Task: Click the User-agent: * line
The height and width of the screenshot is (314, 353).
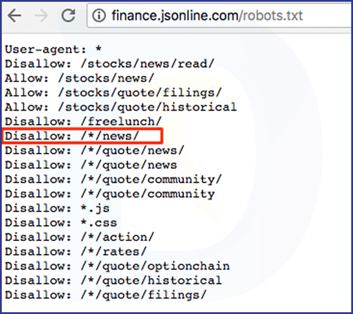Action: point(54,49)
